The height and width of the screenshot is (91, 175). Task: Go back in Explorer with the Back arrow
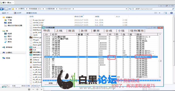coord(2,9)
